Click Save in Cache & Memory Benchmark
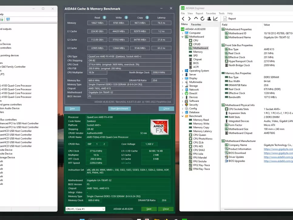The image size is (293, 220). coord(72,108)
